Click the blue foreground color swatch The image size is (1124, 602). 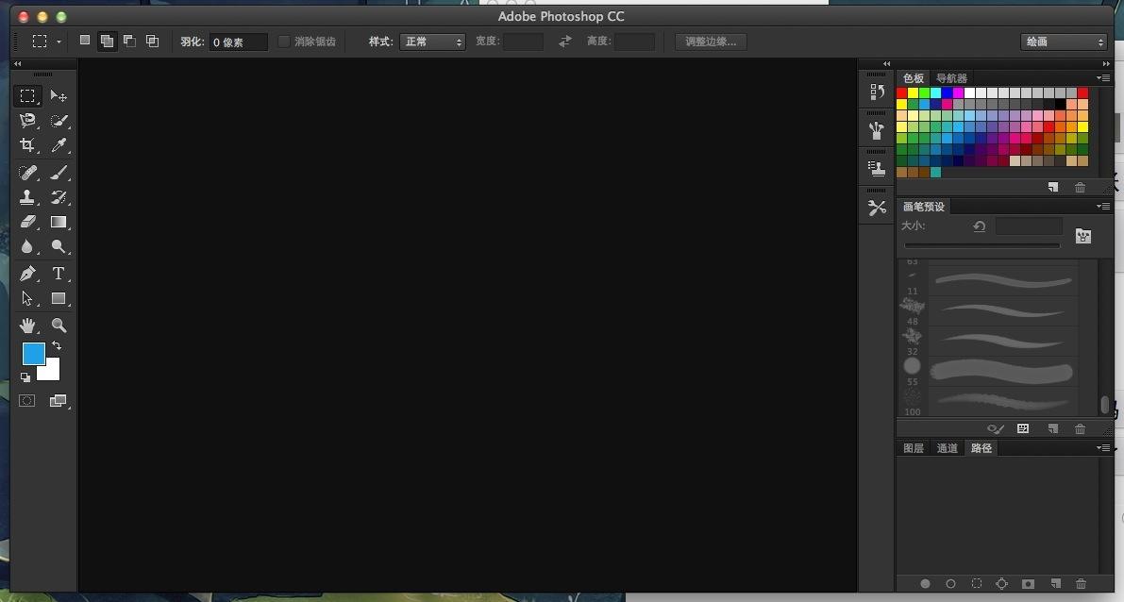click(33, 354)
